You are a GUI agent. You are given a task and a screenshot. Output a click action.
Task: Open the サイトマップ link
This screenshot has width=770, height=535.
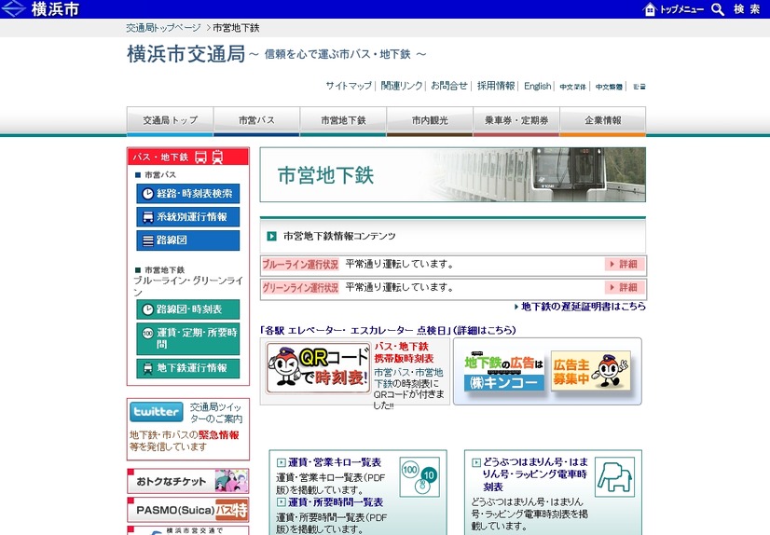[349, 86]
